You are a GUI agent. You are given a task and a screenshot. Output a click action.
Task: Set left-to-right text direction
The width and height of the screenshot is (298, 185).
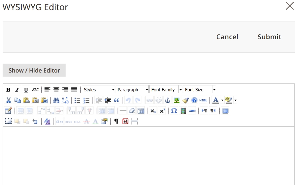pyautogui.click(x=204, y=111)
